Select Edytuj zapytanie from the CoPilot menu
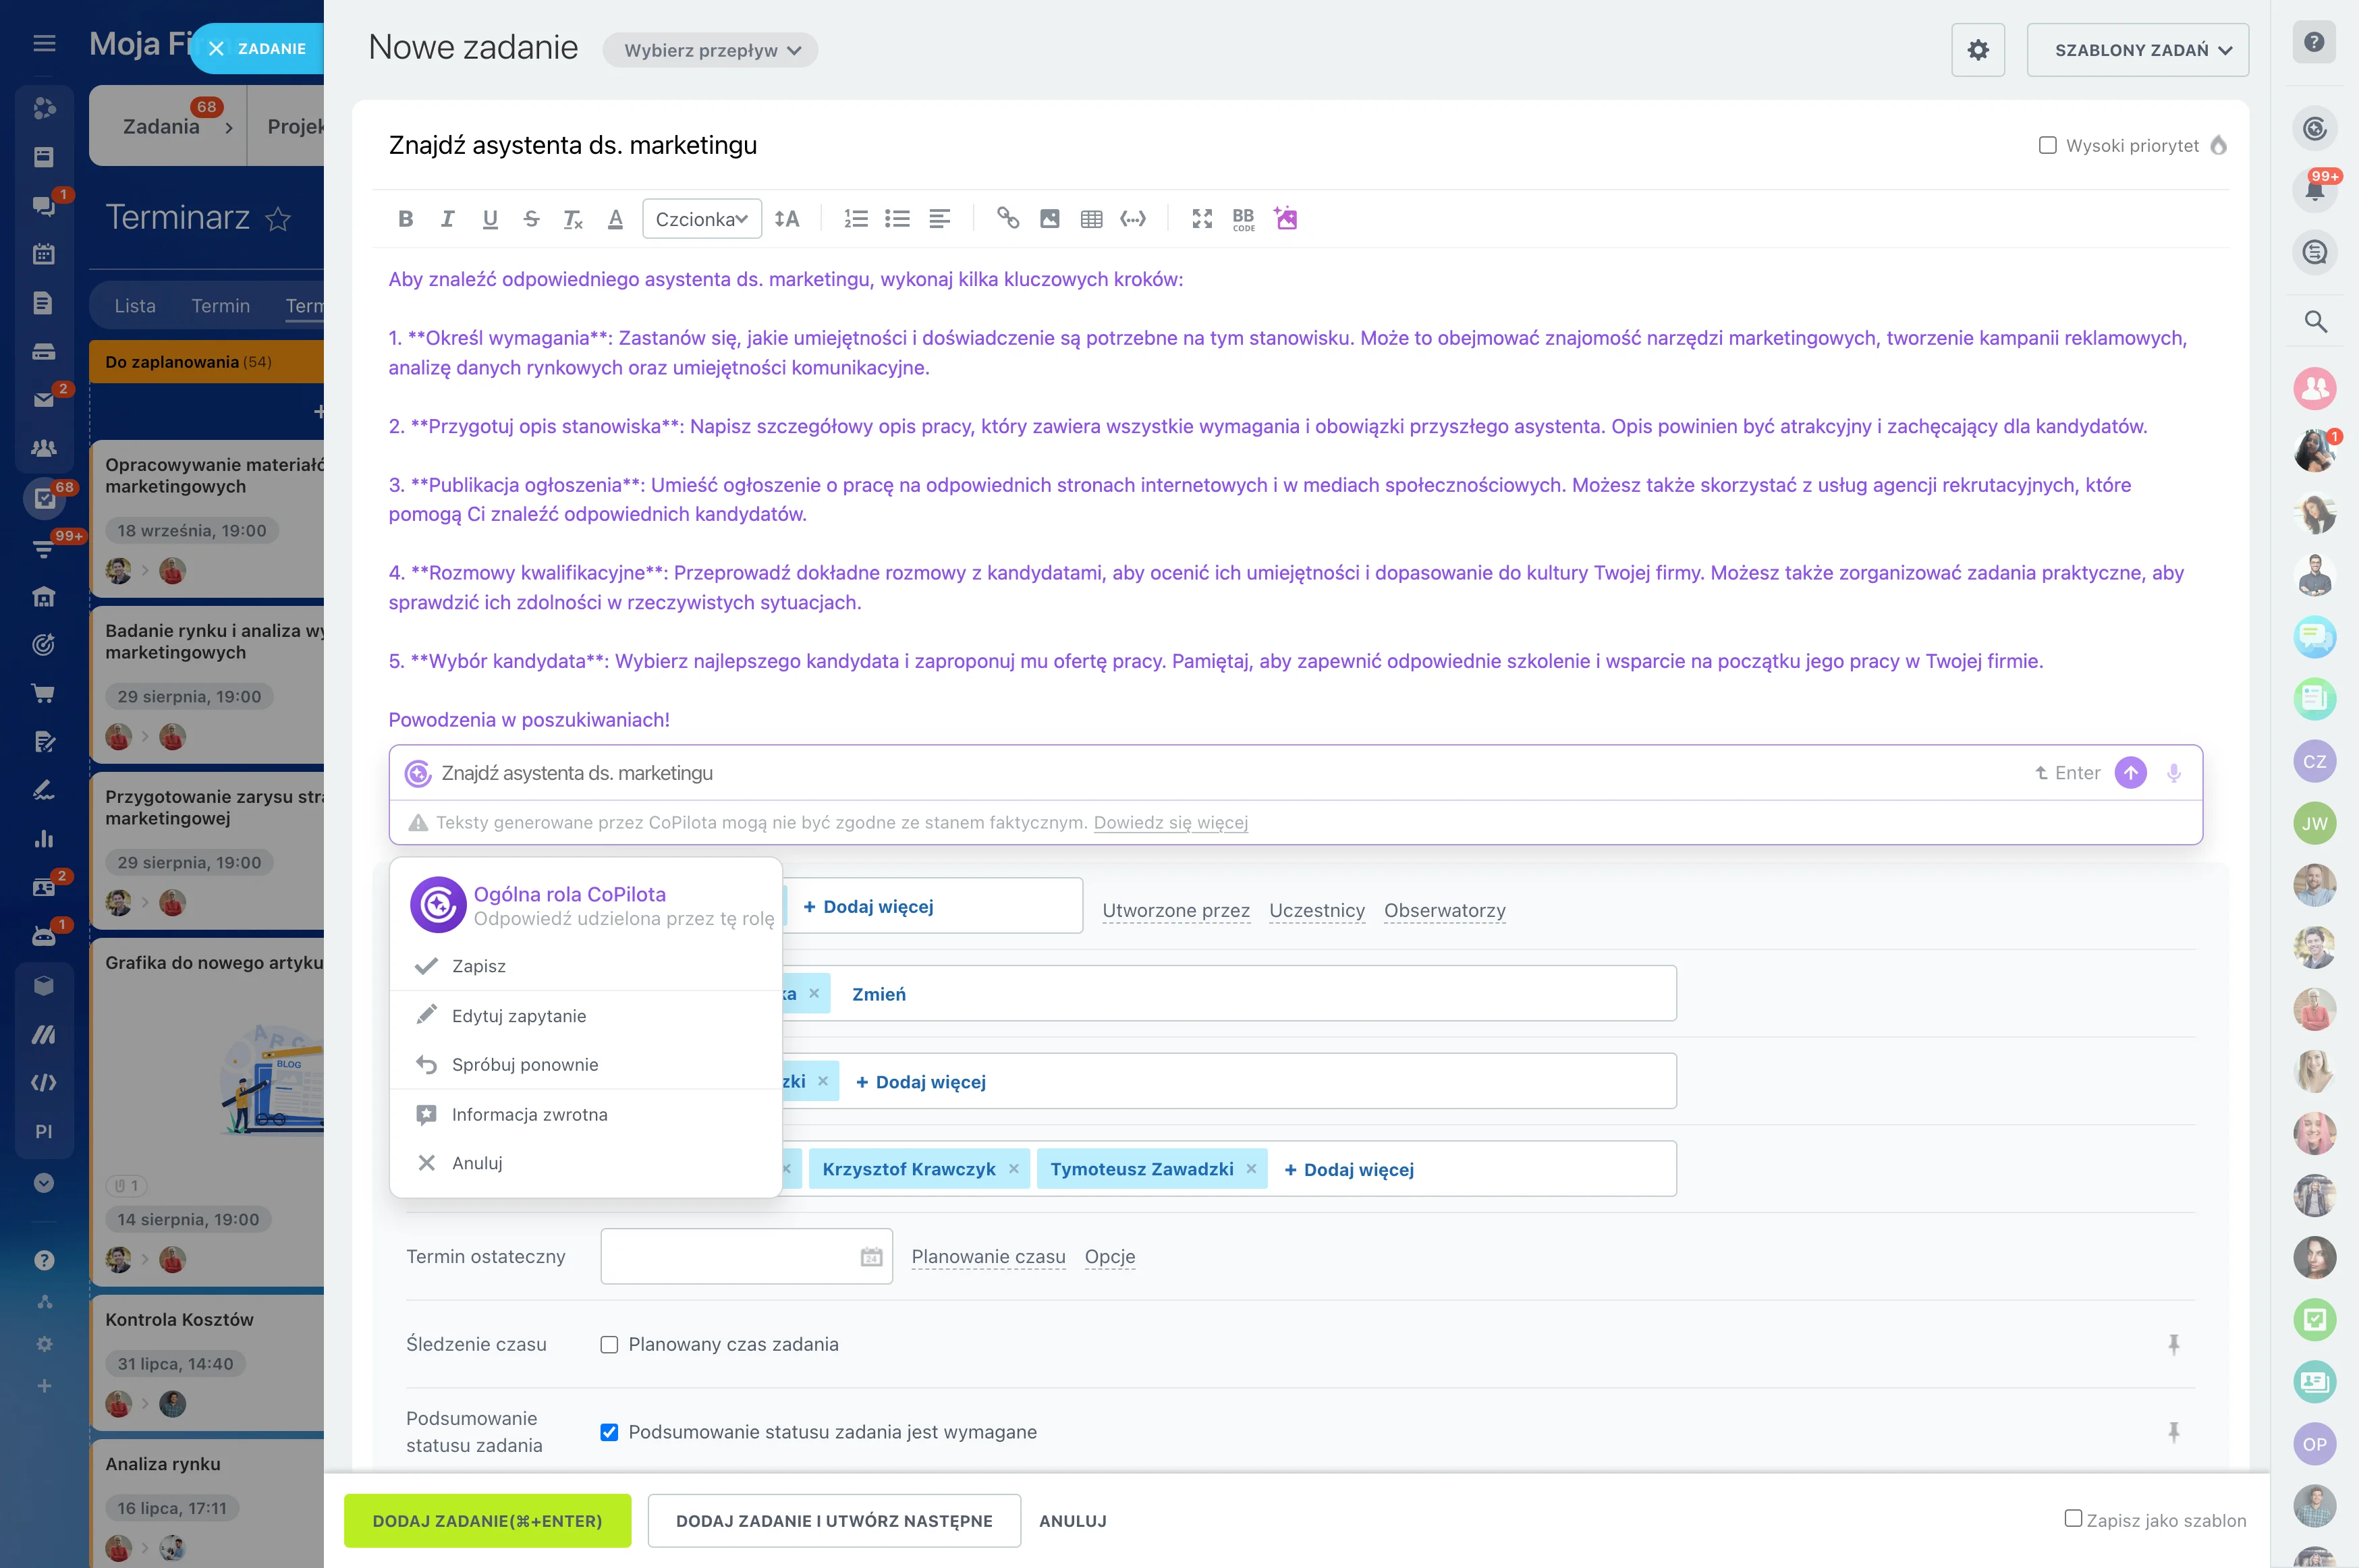 click(519, 1015)
